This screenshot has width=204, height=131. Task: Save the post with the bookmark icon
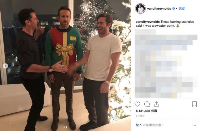[194, 104]
